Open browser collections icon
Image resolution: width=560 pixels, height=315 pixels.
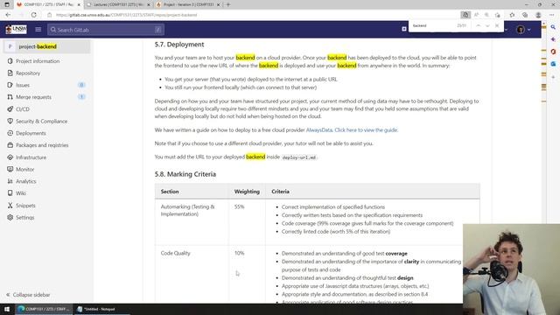525,15
